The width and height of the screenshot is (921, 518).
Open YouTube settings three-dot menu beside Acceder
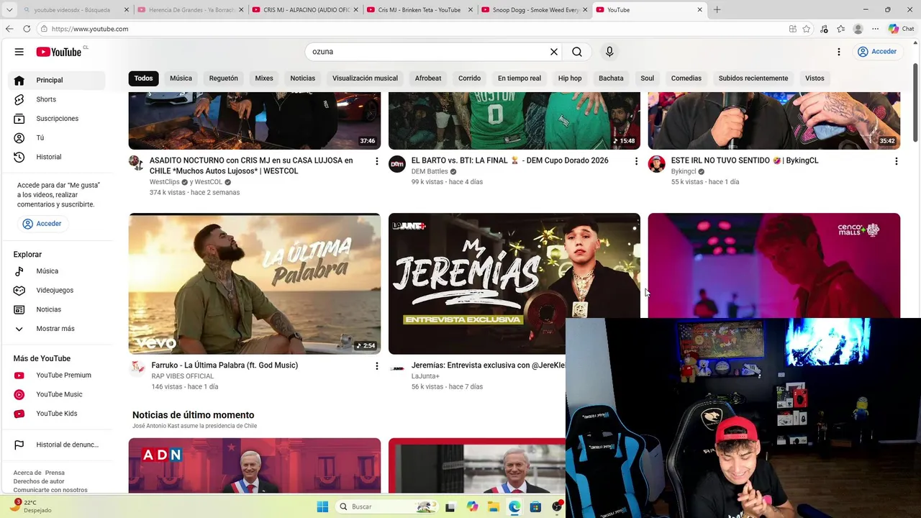(838, 52)
